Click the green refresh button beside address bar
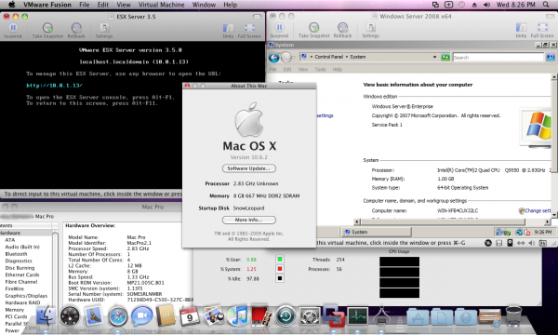This screenshot has height=335, width=558. [445, 57]
